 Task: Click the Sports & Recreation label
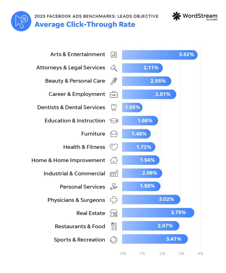pyautogui.click(x=79, y=240)
